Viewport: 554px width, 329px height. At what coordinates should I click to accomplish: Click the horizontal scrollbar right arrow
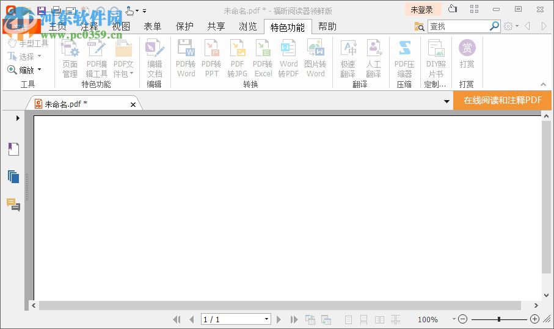click(x=536, y=305)
